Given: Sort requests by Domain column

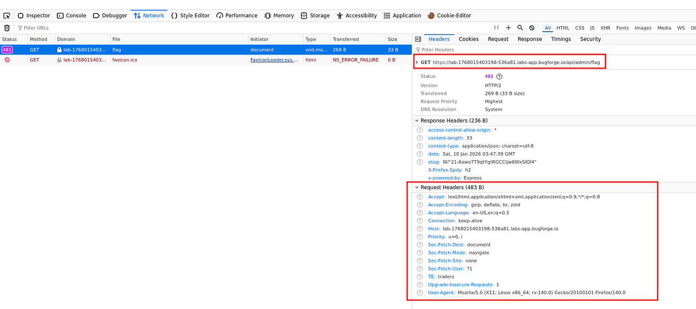Looking at the screenshot, I should pyautogui.click(x=82, y=39).
